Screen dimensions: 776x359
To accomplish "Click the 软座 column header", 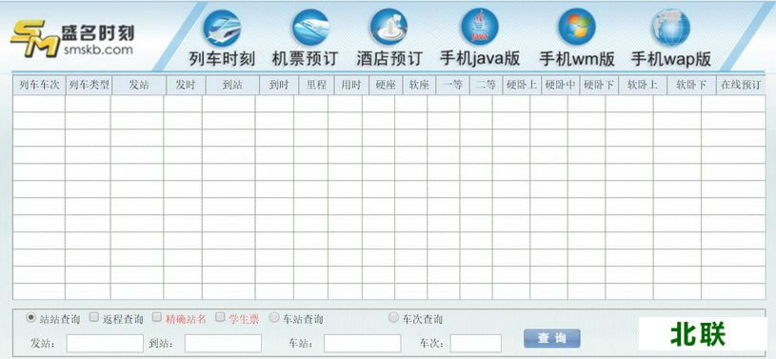I will pos(419,85).
